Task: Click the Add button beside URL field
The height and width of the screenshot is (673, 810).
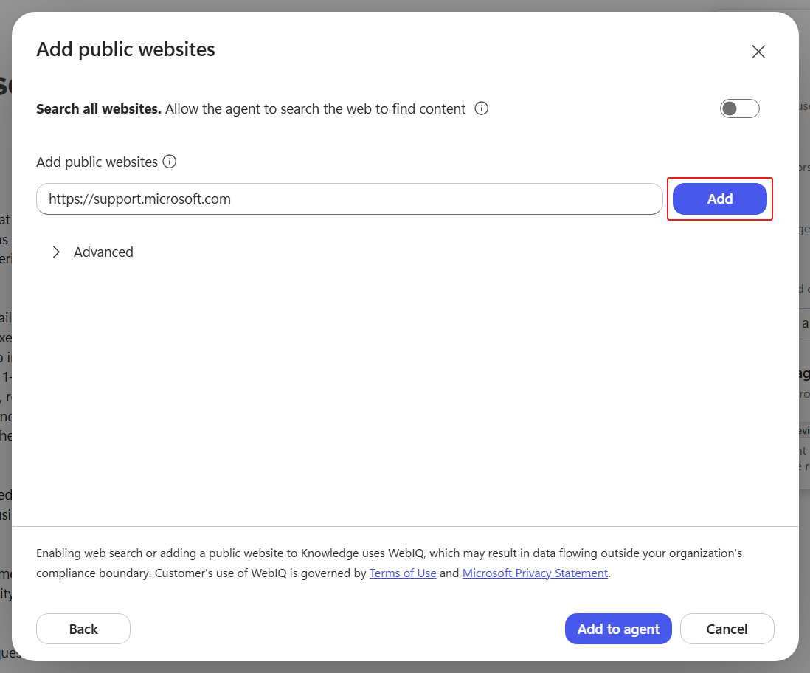Action: click(719, 199)
